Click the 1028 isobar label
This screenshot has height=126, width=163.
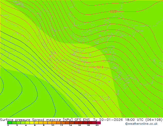(x=113, y=11)
